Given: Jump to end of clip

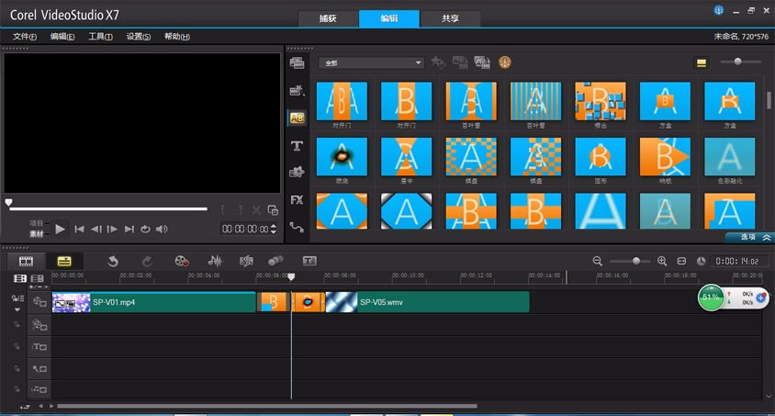Looking at the screenshot, I should (129, 230).
